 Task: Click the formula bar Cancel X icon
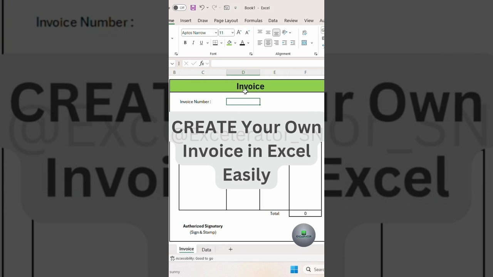pos(186,63)
